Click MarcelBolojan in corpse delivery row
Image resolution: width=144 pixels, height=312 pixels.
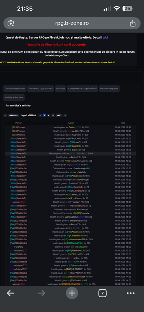point(82,180)
